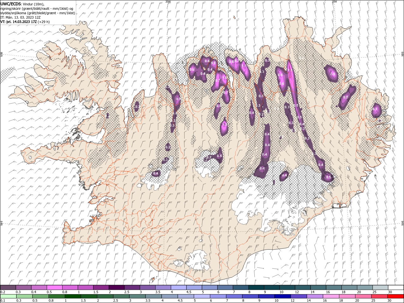Click the dark teal swatch labeled 8 in upper scale
The width and height of the screenshot is (404, 303).
256,288
